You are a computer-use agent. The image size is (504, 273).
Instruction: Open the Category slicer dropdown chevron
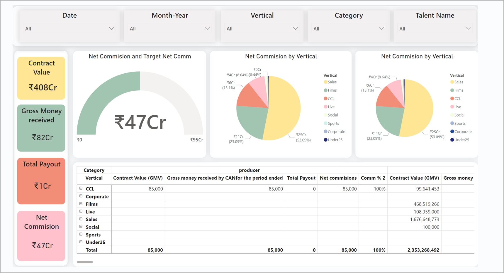(x=381, y=28)
